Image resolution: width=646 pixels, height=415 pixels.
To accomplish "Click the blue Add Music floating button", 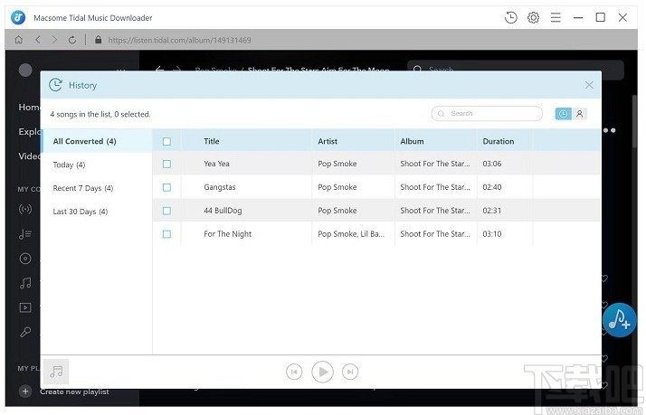I will pyautogui.click(x=619, y=320).
